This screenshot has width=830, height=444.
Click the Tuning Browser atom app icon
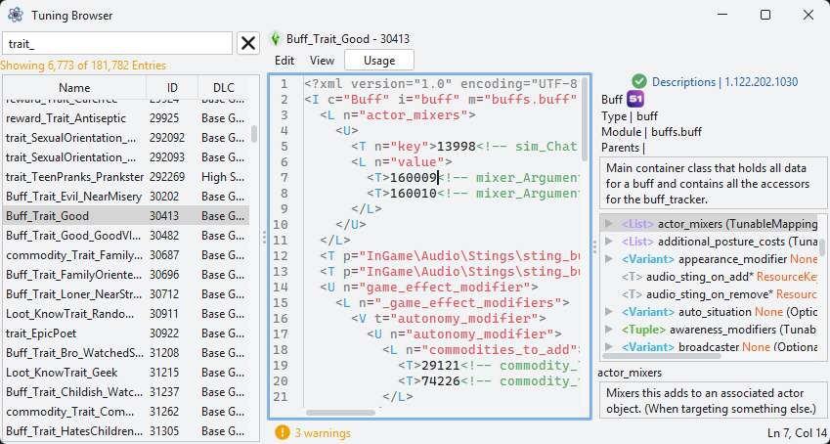point(16,15)
